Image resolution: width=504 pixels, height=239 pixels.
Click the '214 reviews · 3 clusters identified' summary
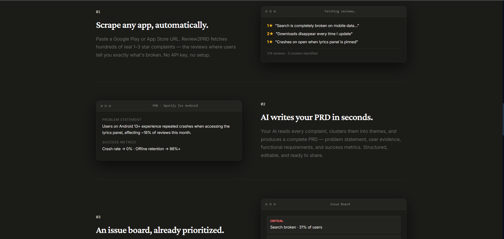point(292,53)
